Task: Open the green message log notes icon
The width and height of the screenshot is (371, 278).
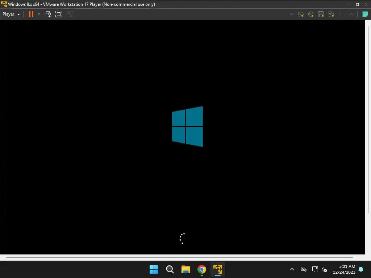Action: pos(365,14)
